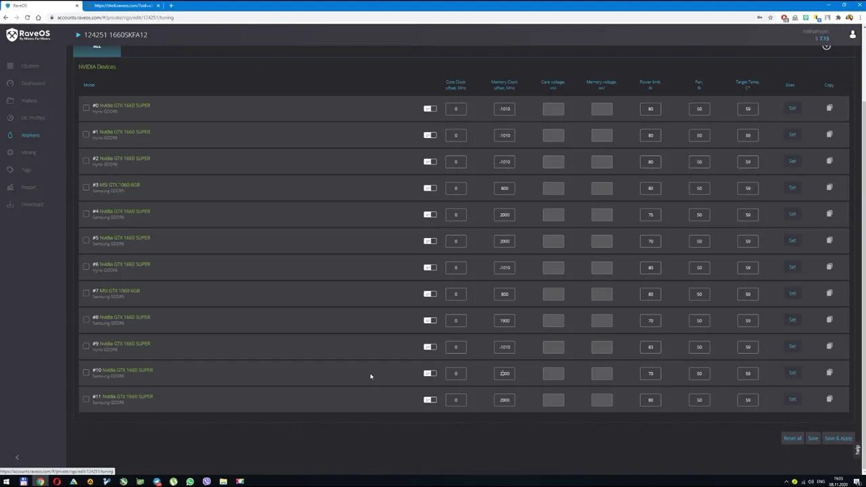
Task: Tick checkbox for GPU #11 GTX 1660 SUPER
Action: click(x=86, y=399)
